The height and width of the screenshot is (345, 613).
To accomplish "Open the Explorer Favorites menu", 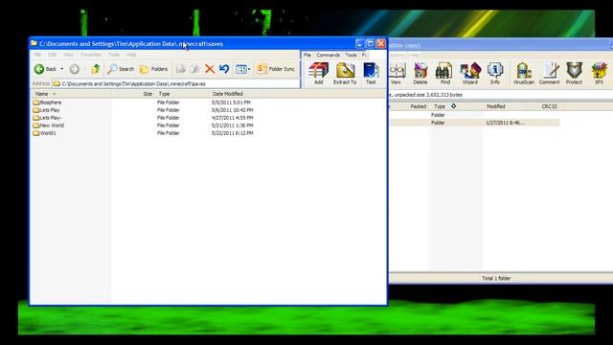I will (x=91, y=55).
